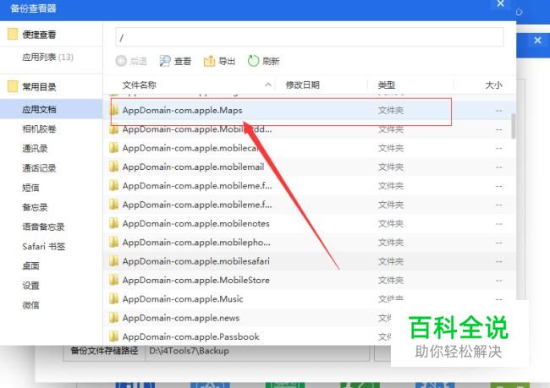Click the 常用目录 section icon
550x388 pixels.
click(x=13, y=86)
